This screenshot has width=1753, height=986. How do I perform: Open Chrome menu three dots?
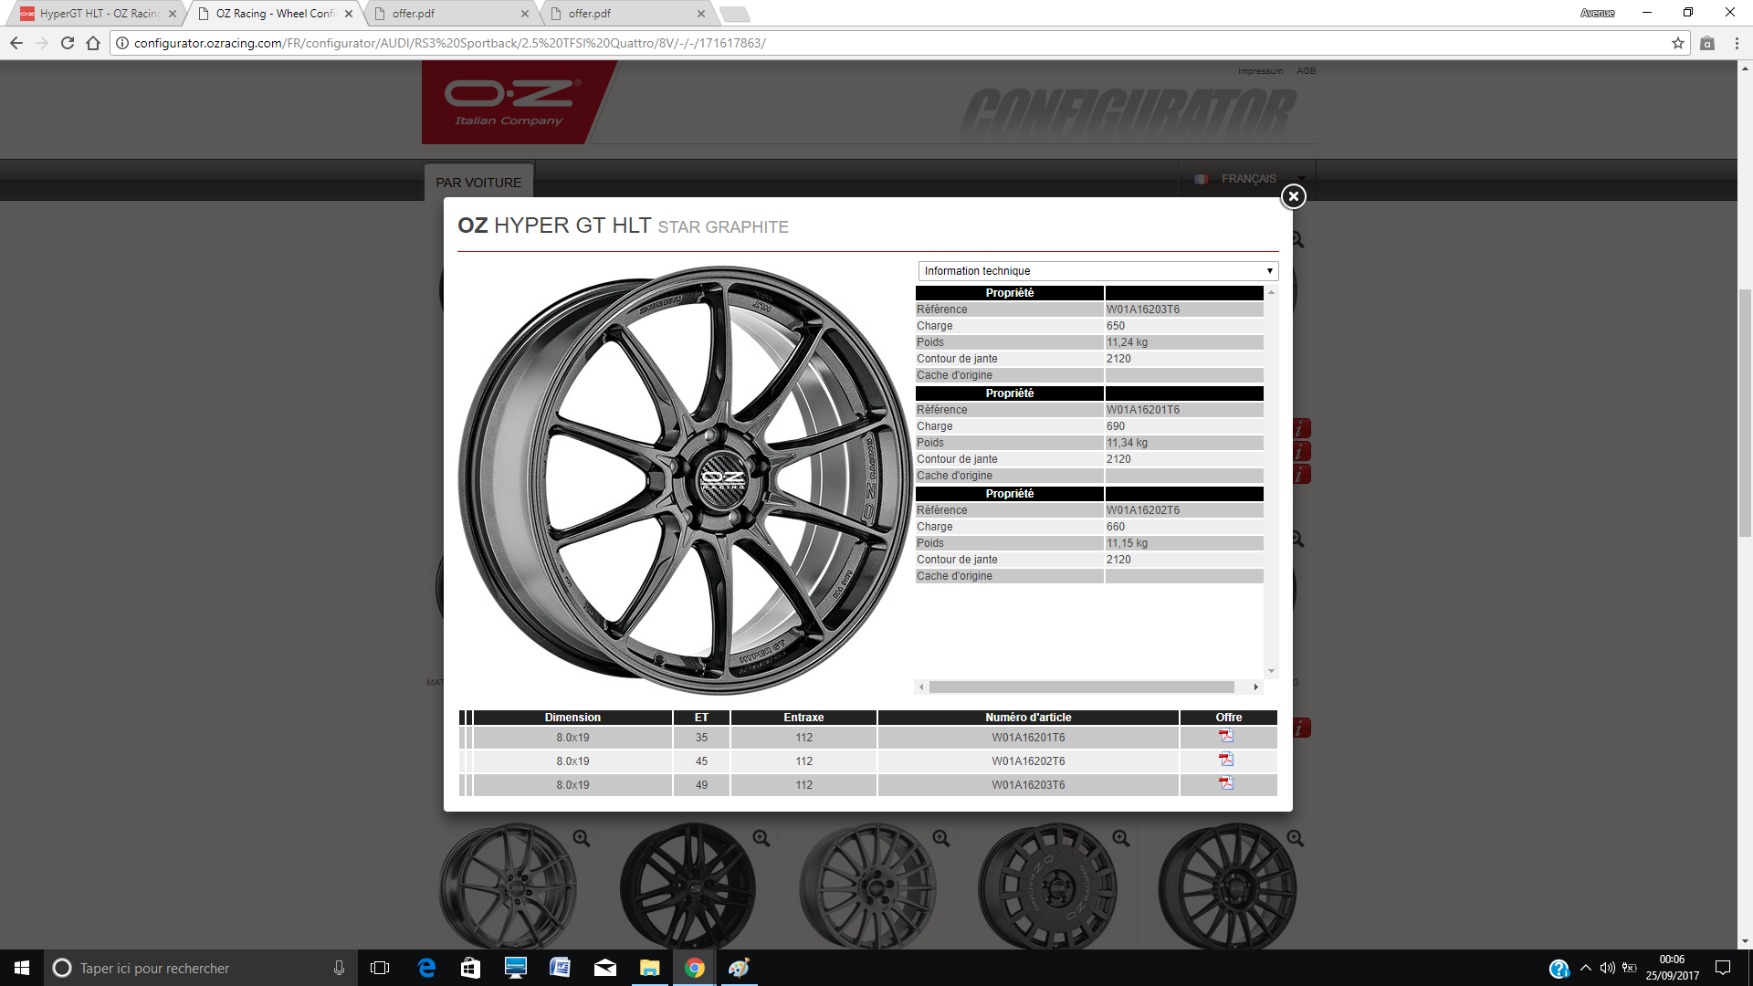click(1737, 43)
